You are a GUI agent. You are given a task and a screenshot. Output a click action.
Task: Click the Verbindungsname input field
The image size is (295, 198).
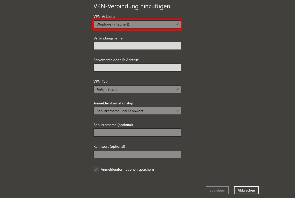(137, 46)
